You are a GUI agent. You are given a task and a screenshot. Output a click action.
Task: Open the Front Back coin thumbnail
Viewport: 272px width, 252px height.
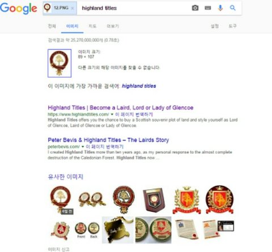click(87, 230)
